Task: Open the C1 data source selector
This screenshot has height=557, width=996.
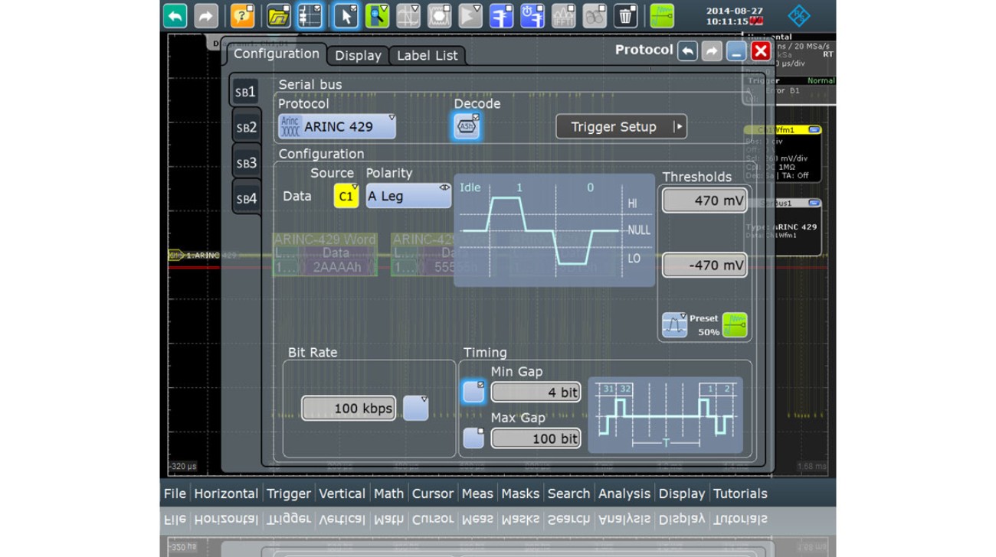Action: [x=346, y=196]
